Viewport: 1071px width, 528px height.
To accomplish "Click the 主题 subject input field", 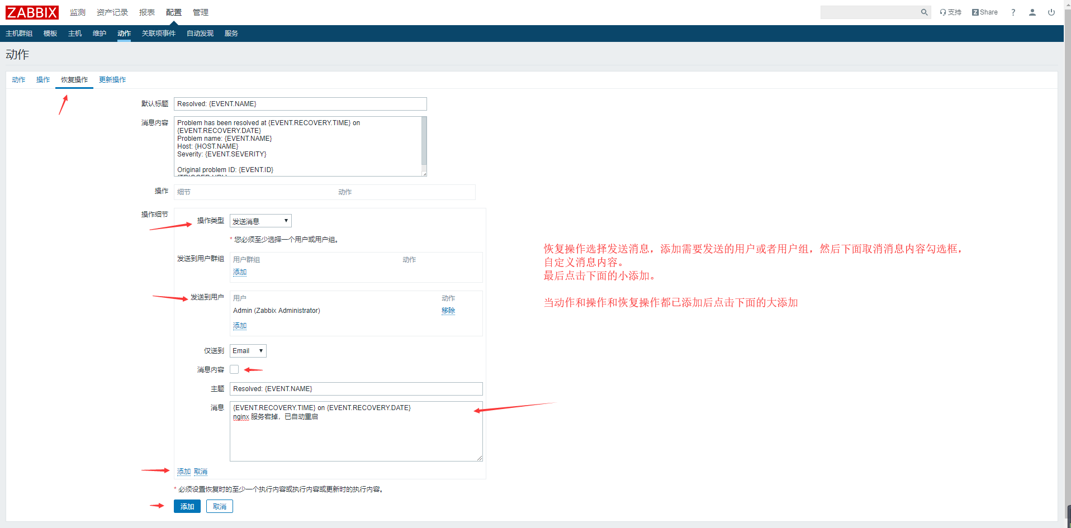I will [x=356, y=389].
